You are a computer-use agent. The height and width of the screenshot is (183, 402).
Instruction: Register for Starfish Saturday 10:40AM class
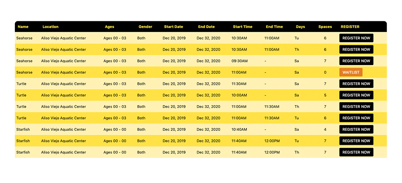click(x=356, y=129)
